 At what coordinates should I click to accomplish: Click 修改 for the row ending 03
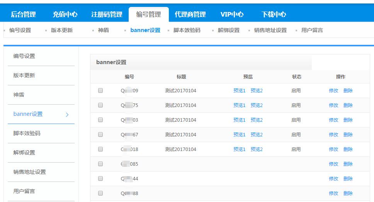click(333, 120)
